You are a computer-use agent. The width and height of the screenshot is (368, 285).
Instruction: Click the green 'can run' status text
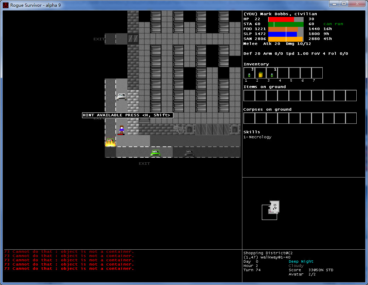[333, 24]
